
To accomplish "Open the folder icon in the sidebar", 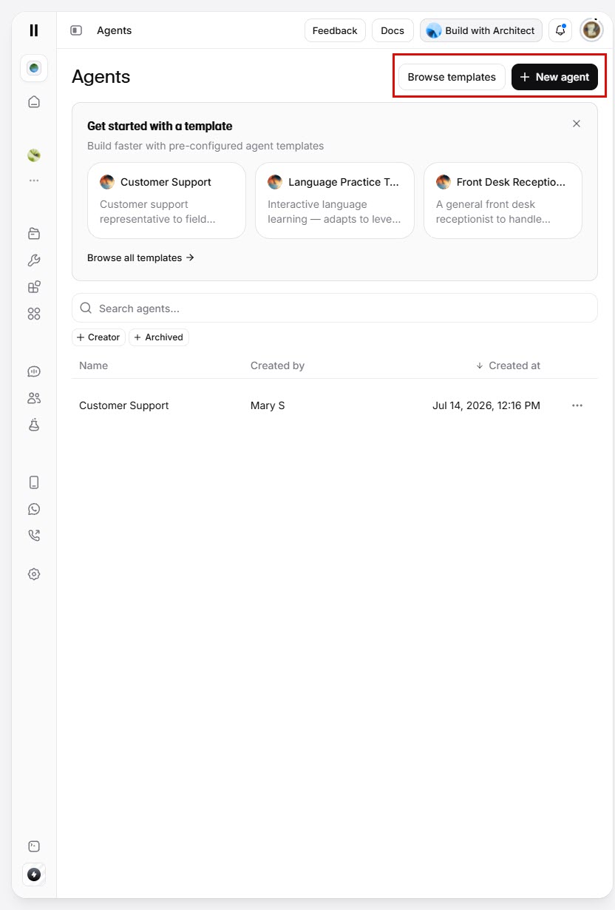I will [34, 234].
